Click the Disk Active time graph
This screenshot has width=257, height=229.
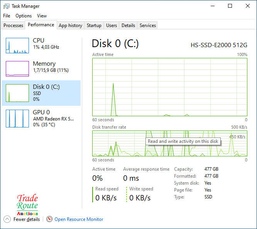click(170, 87)
